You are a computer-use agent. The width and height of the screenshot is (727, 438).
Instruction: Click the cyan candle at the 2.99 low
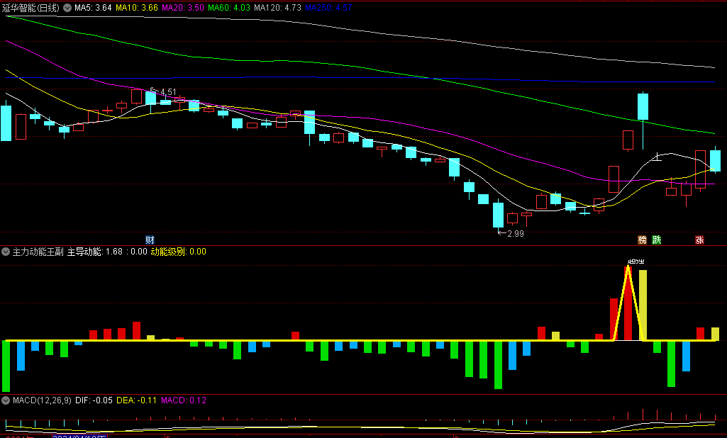(x=498, y=215)
